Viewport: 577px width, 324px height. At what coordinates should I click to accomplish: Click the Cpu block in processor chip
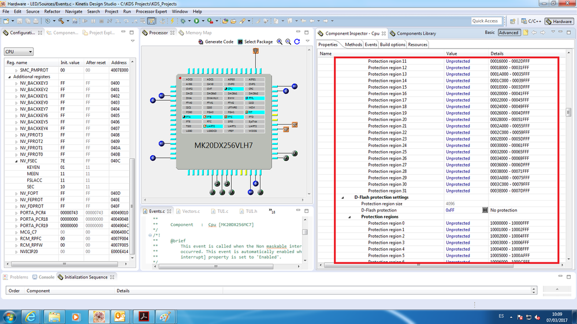[234, 89]
